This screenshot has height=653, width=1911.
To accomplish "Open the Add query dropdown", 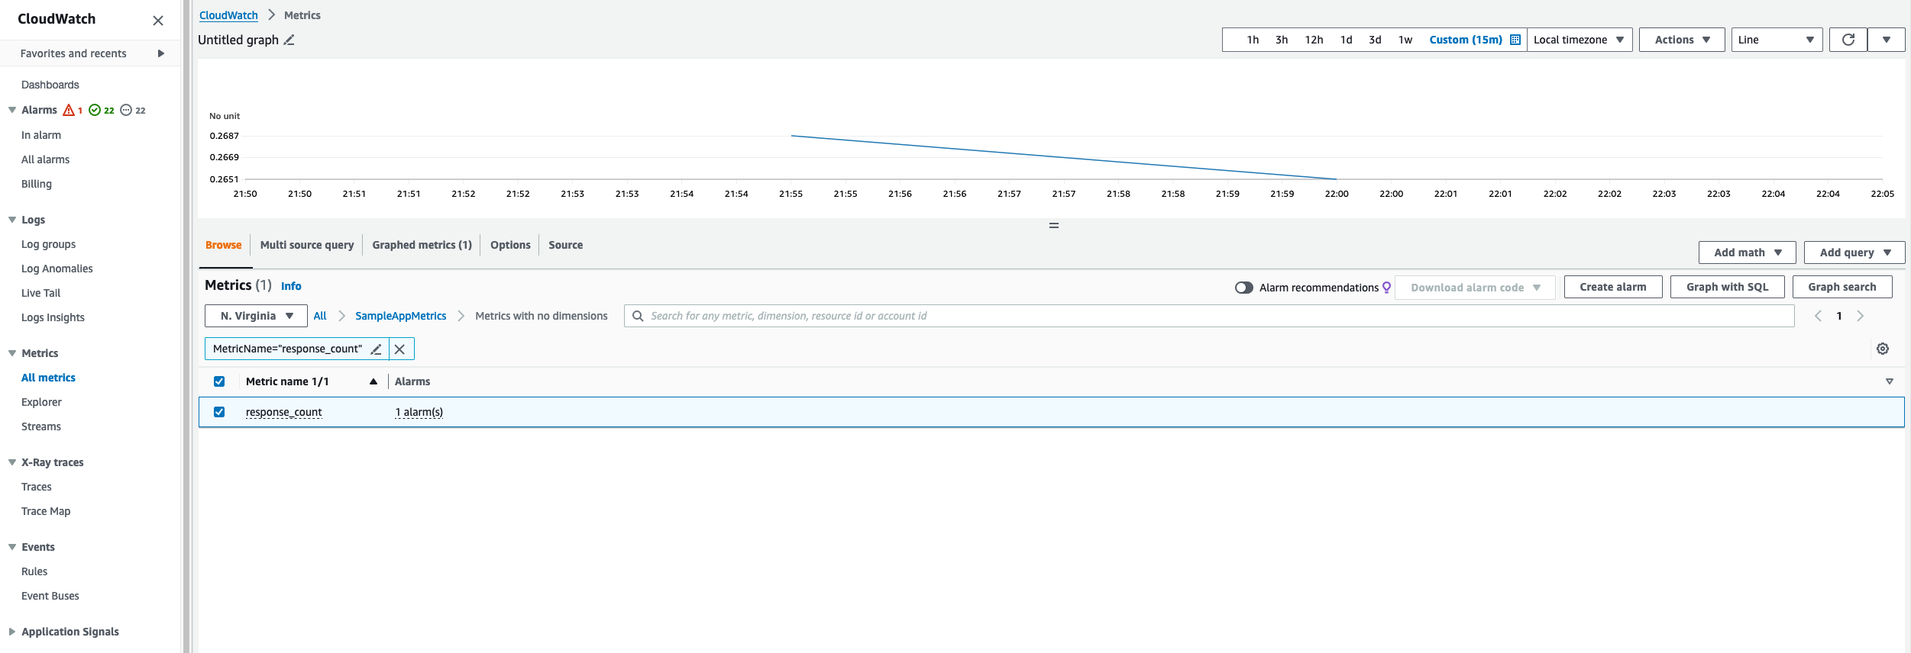I will (1854, 253).
